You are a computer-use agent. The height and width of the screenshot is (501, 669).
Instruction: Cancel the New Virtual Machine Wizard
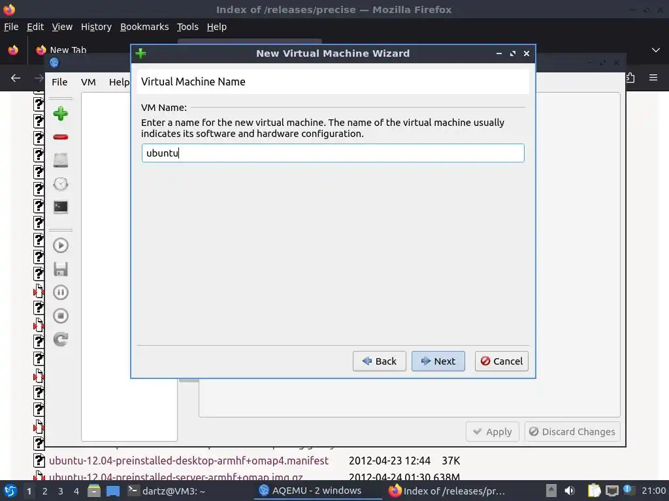(501, 361)
